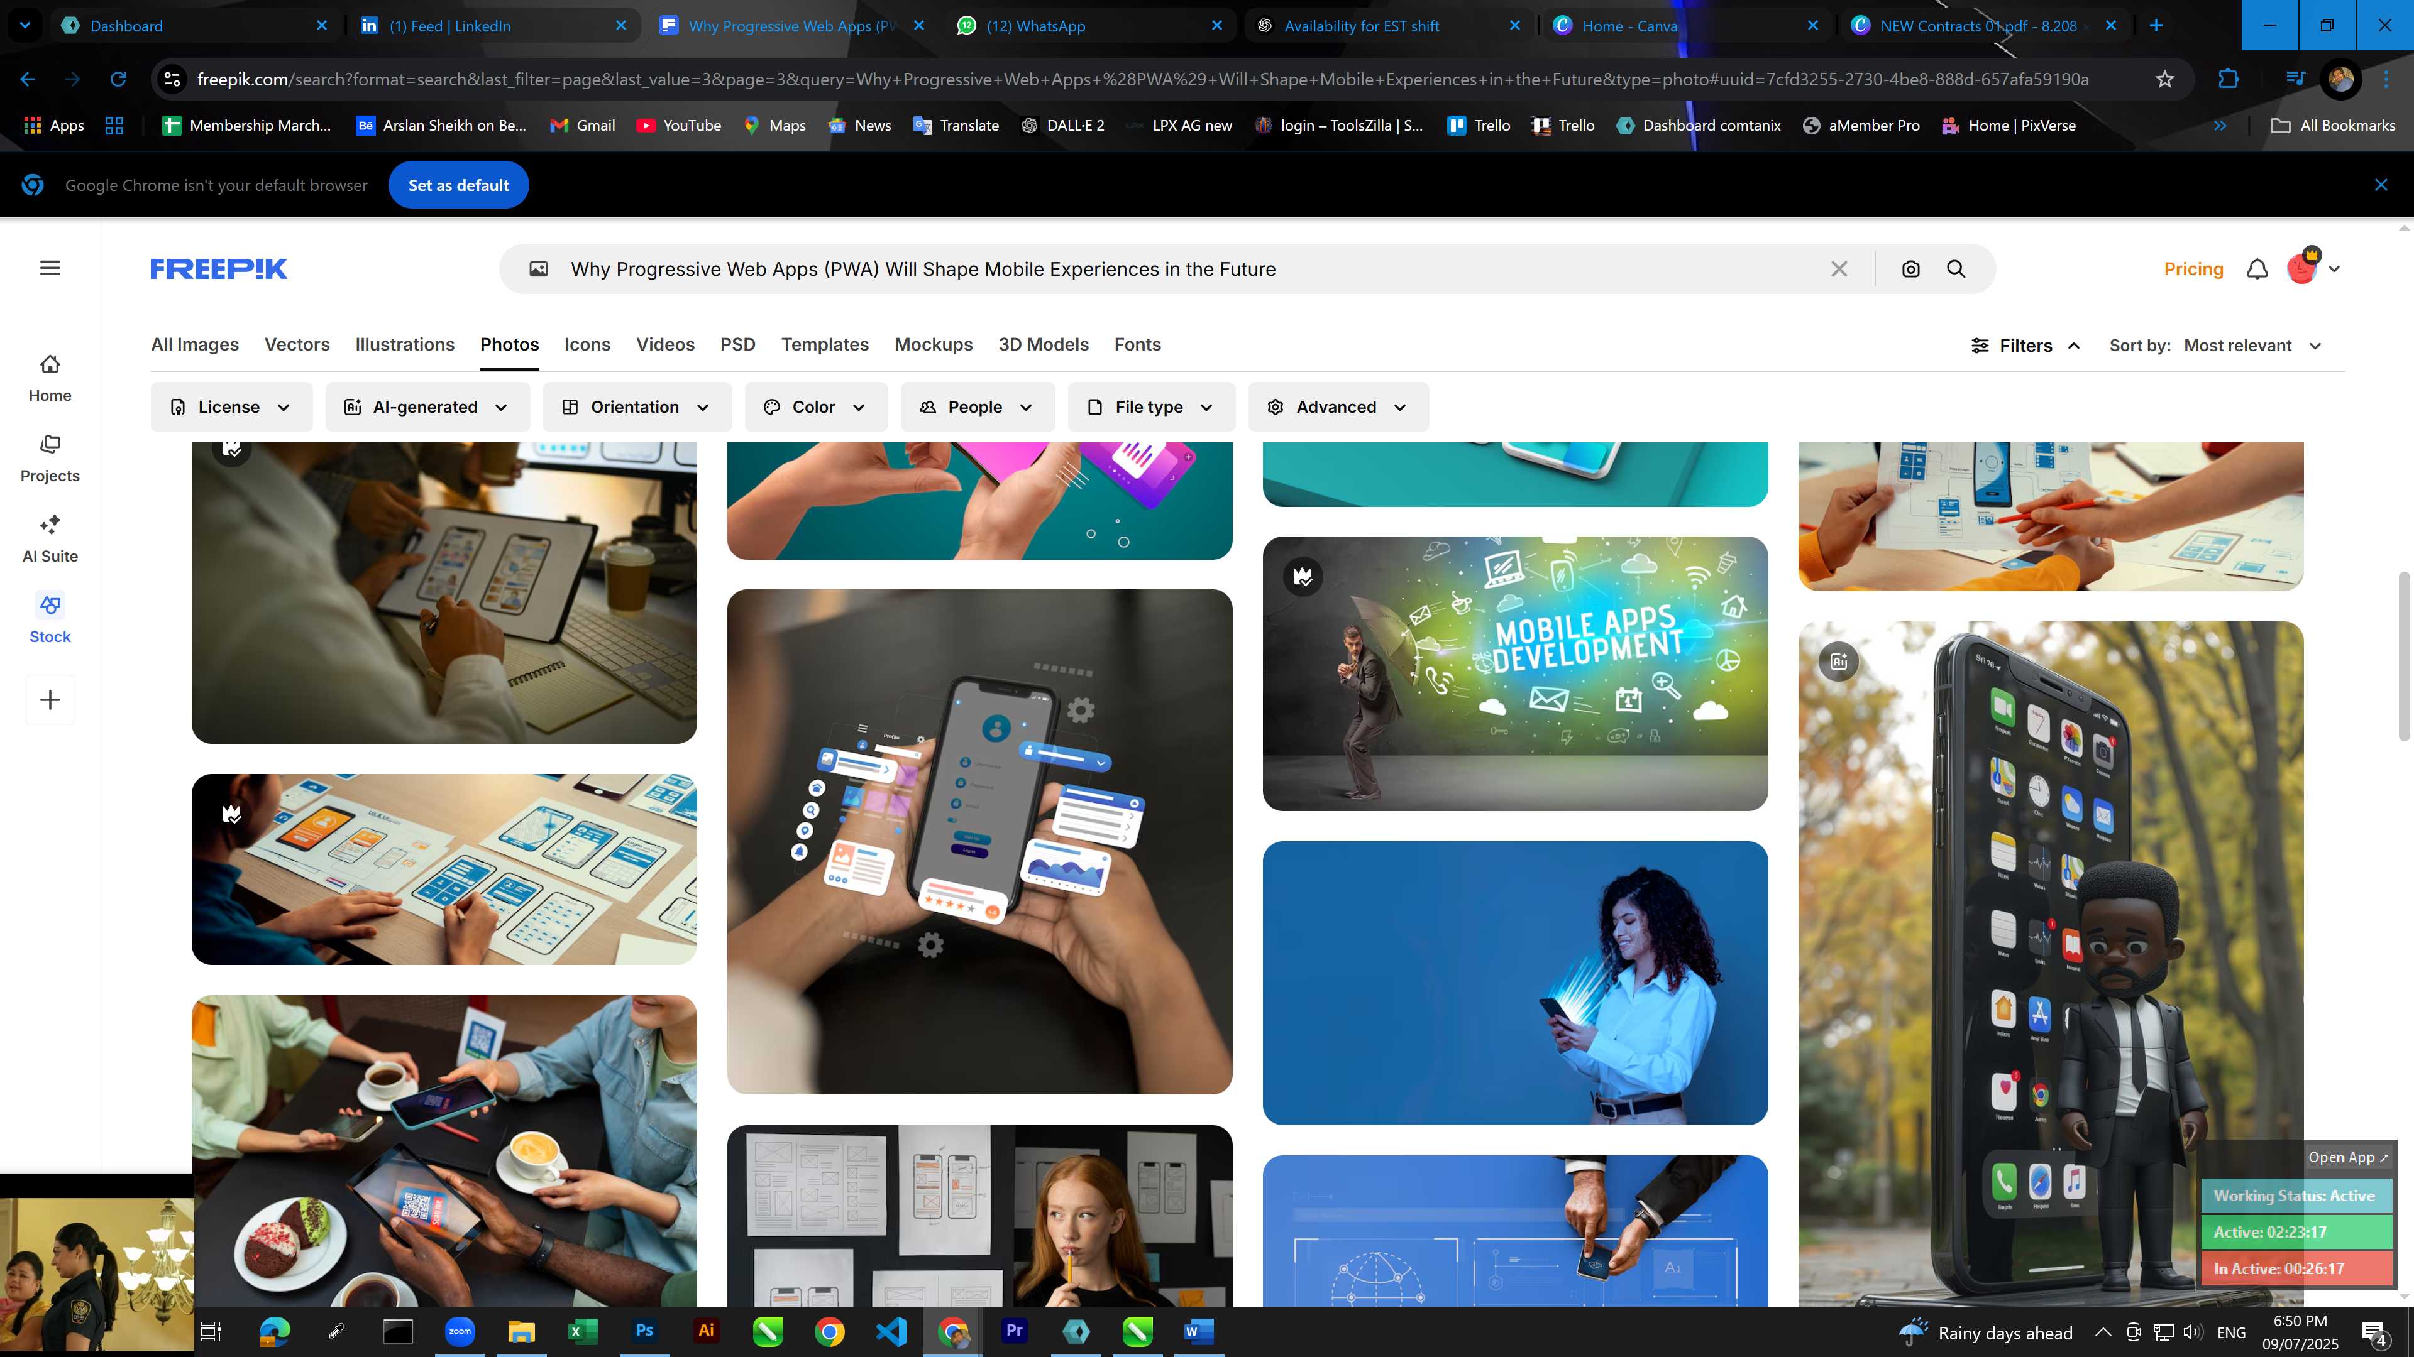Switch to Videos tab
The height and width of the screenshot is (1357, 2414).
[x=665, y=345]
